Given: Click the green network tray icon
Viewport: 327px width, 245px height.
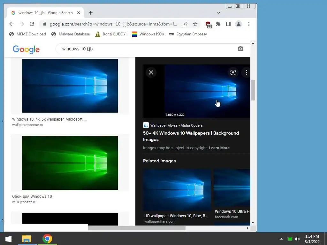Looking at the screenshot, I should (290, 239).
